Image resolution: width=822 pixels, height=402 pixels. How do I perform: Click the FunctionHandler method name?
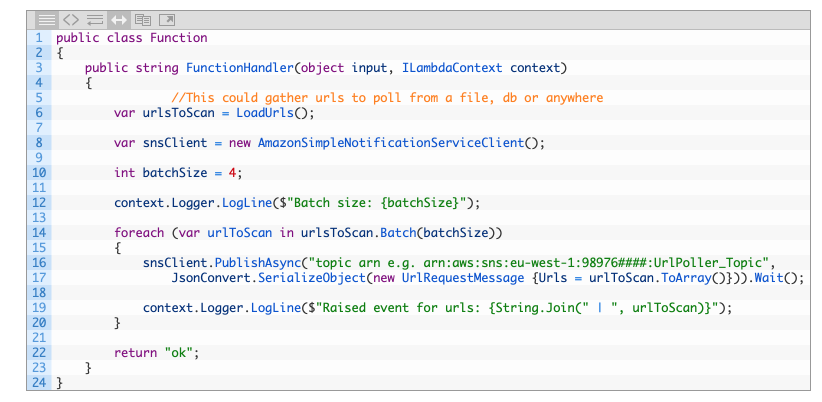point(239,68)
